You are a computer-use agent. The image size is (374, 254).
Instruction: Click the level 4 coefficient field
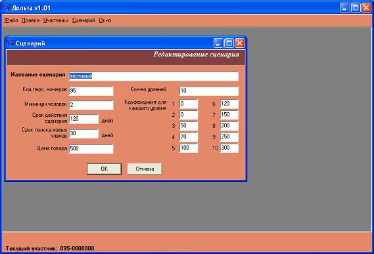189,137
